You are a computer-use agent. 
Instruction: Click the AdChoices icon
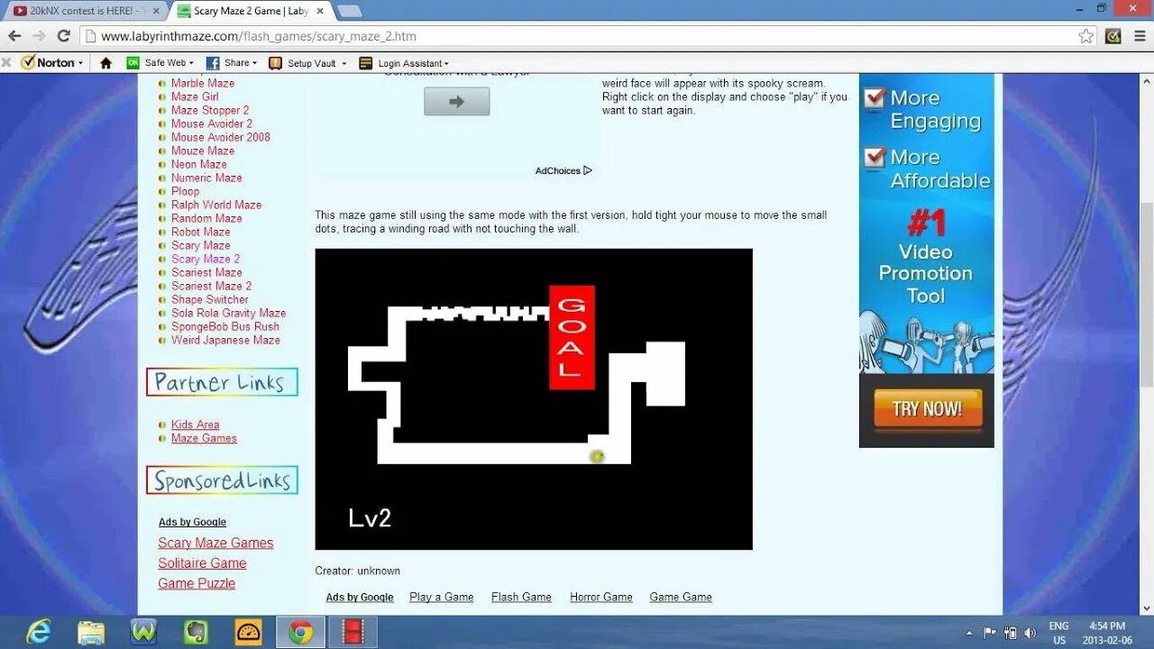tap(587, 170)
